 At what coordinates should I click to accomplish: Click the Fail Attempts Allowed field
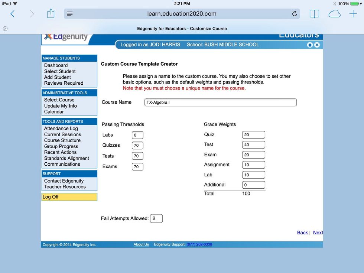click(156, 218)
